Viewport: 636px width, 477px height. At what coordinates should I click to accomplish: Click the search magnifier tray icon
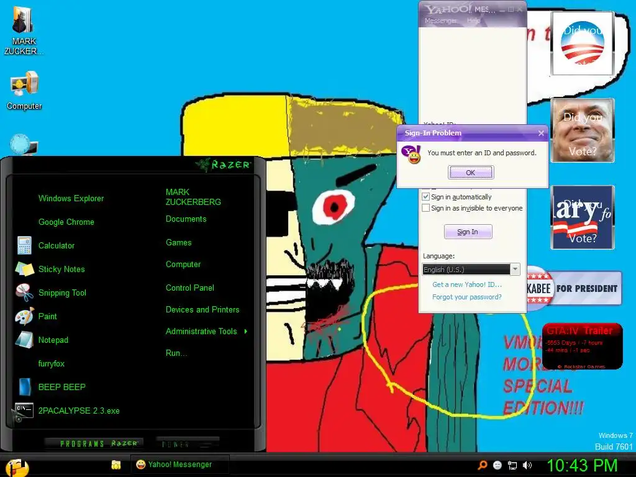pos(482,465)
